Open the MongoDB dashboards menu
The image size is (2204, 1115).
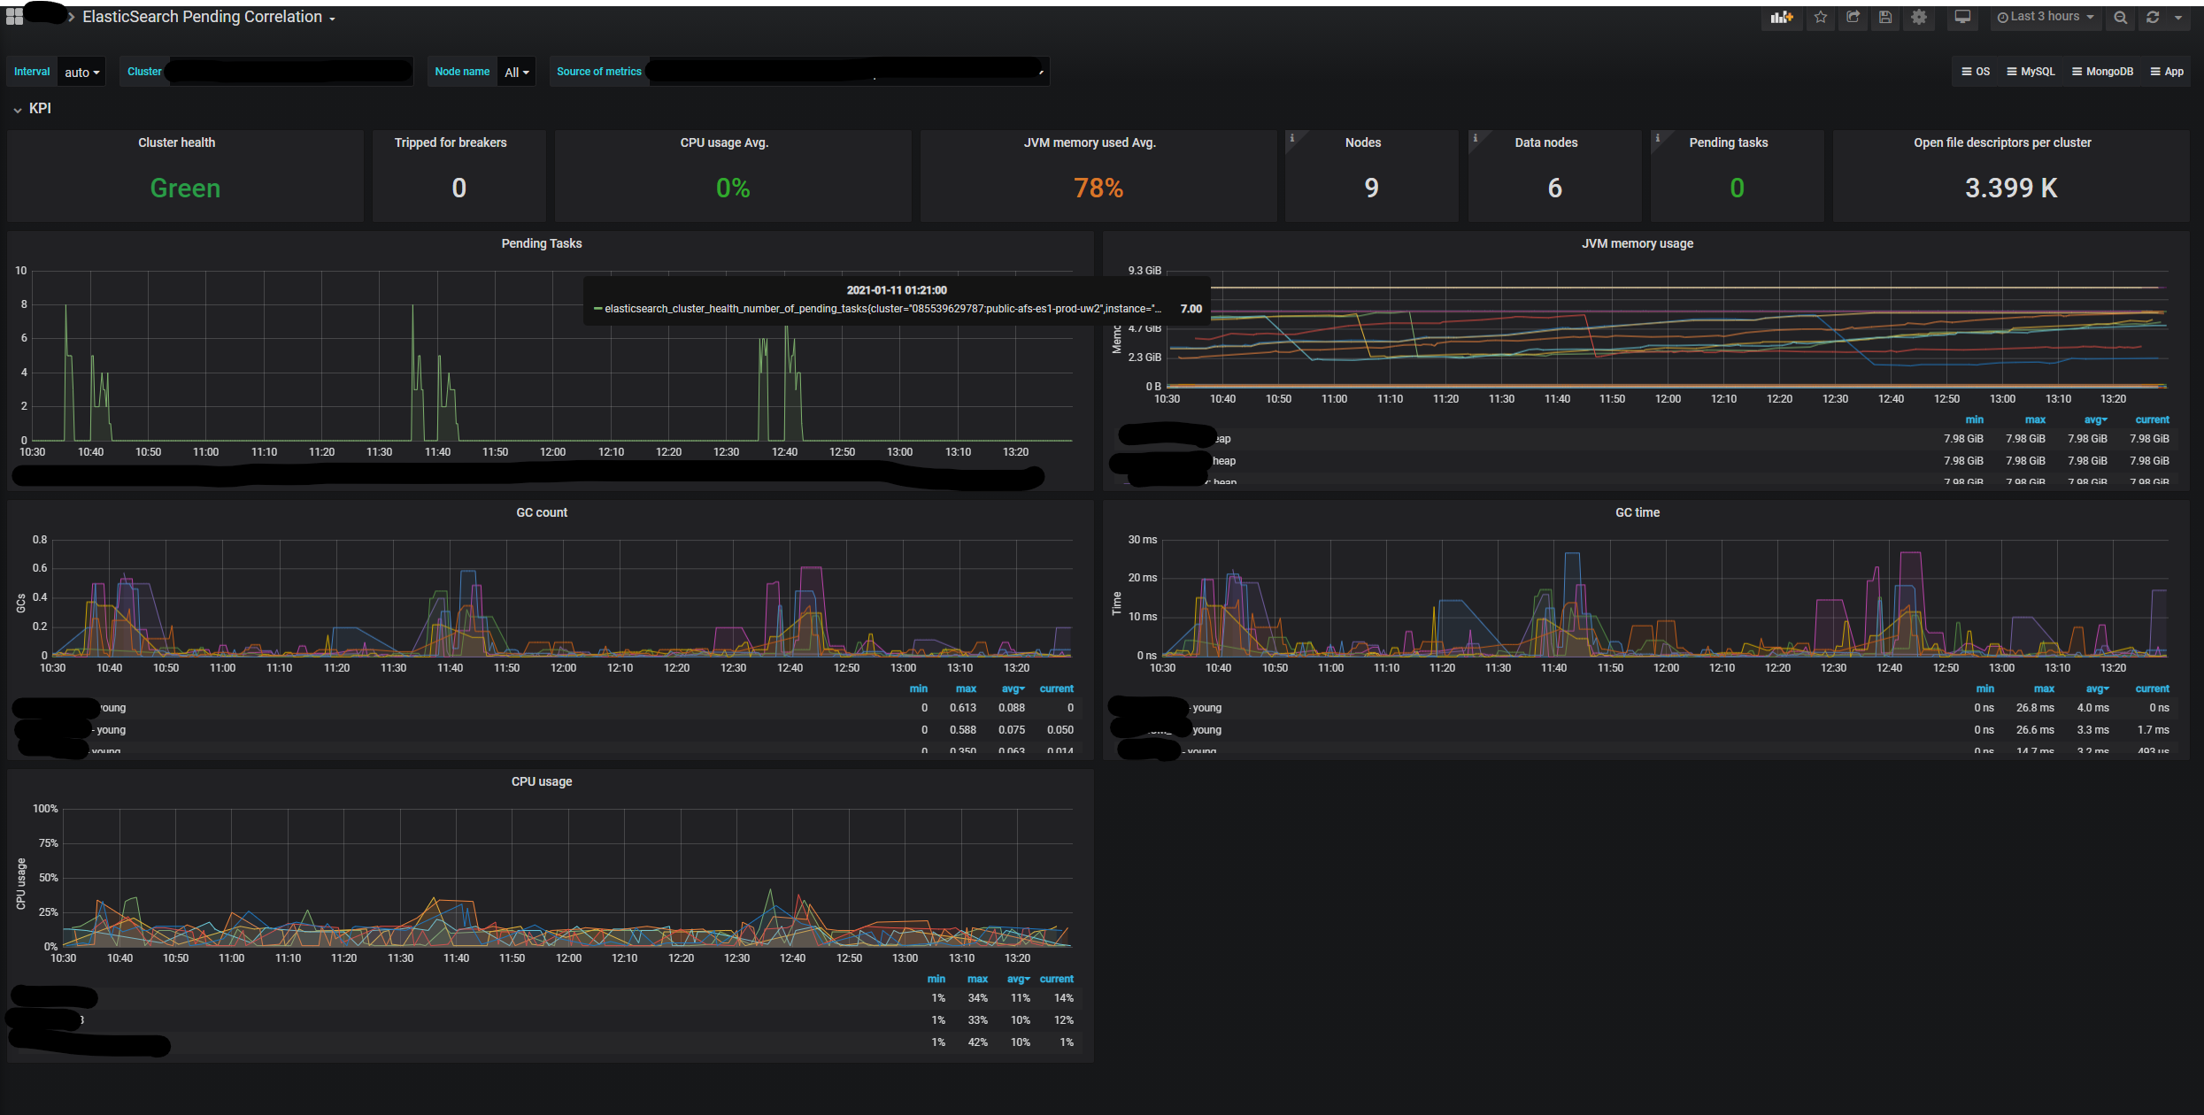click(x=2102, y=72)
